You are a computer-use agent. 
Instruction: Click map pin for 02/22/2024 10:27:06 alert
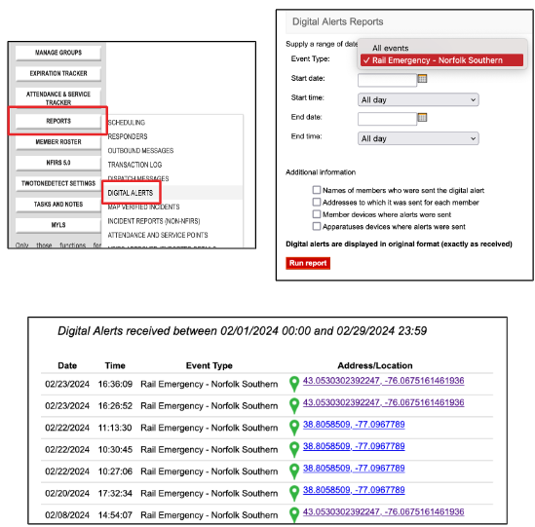[294, 471]
